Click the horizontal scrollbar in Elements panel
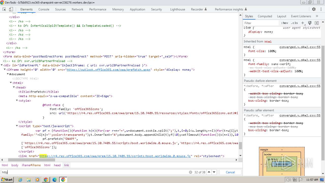The width and height of the screenshot is (325, 183). point(31,160)
